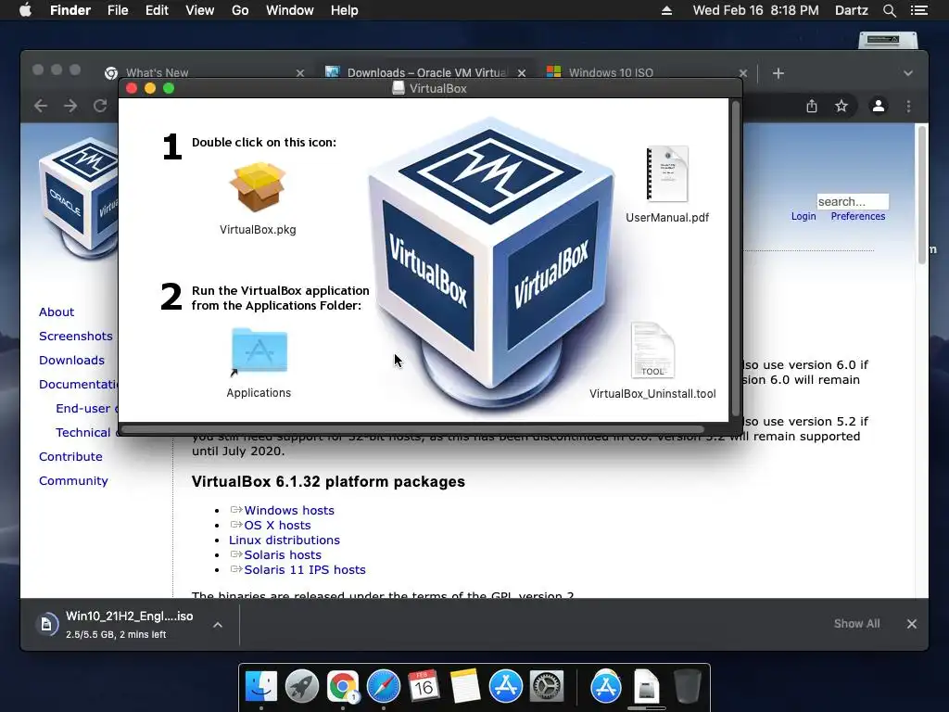
Task: Click the website search field
Action: [x=853, y=201]
